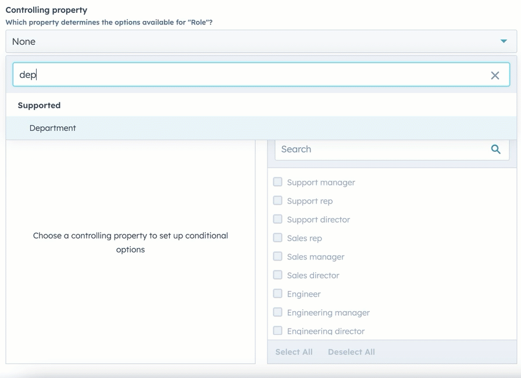521x378 pixels.
Task: Select the Sales rep checkbox
Action: click(278, 238)
